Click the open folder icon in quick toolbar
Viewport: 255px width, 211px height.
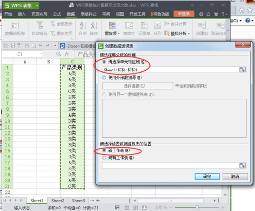pyautogui.click(x=6, y=46)
